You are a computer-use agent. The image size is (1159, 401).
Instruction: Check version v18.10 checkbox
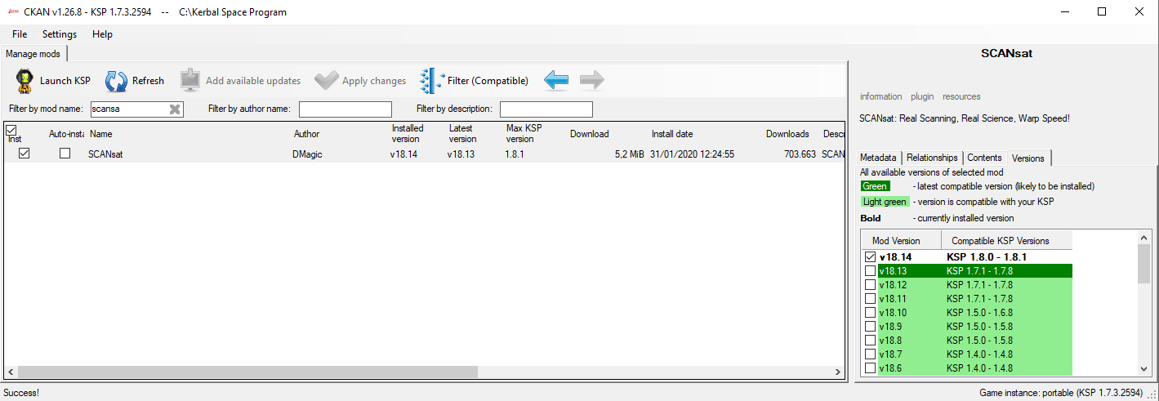coord(871,313)
